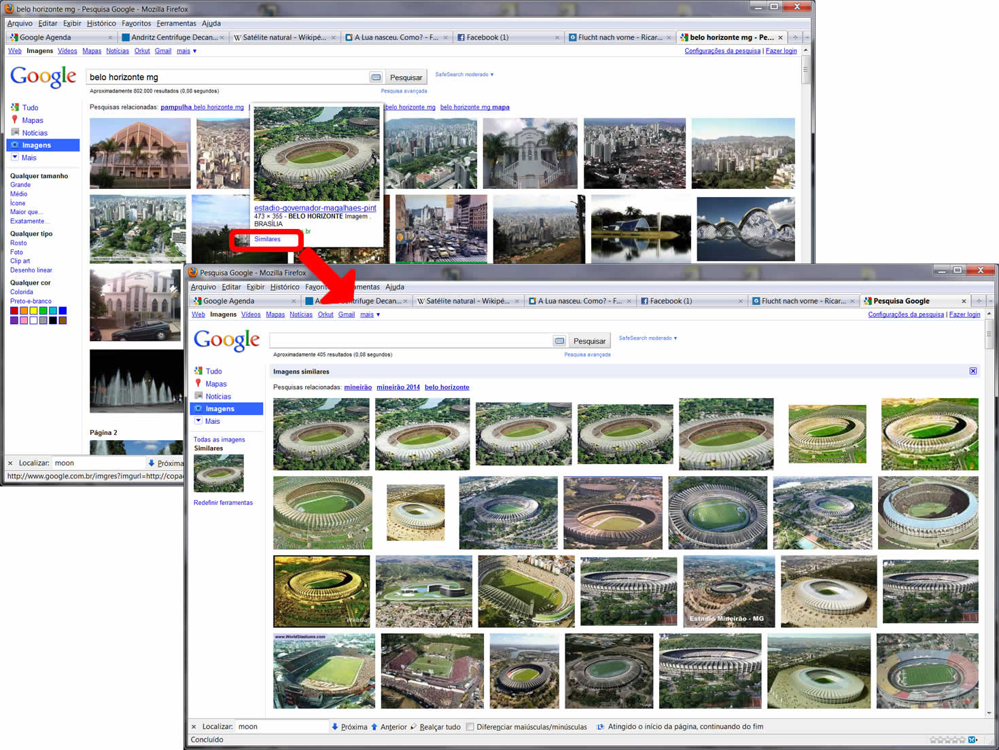Filter by pink color swatch

24,320
